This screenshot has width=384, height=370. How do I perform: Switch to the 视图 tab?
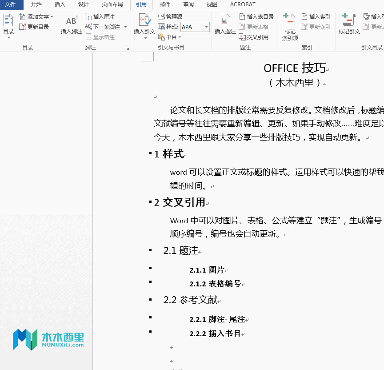pyautogui.click(x=212, y=4)
